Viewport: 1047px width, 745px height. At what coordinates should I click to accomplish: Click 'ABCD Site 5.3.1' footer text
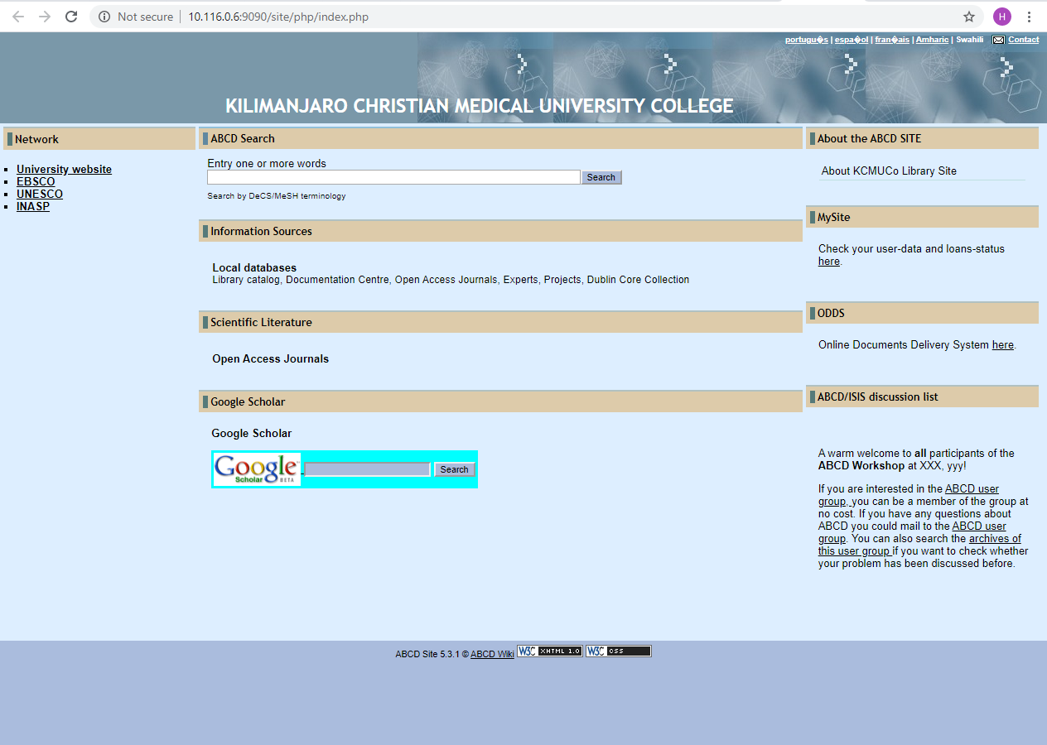click(x=427, y=654)
